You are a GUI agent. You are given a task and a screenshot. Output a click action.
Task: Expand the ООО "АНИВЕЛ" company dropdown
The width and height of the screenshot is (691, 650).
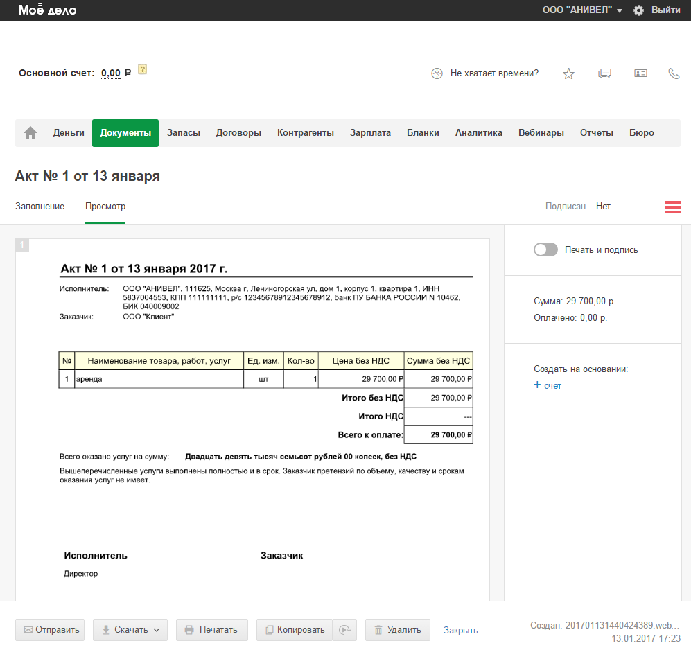pyautogui.click(x=582, y=10)
